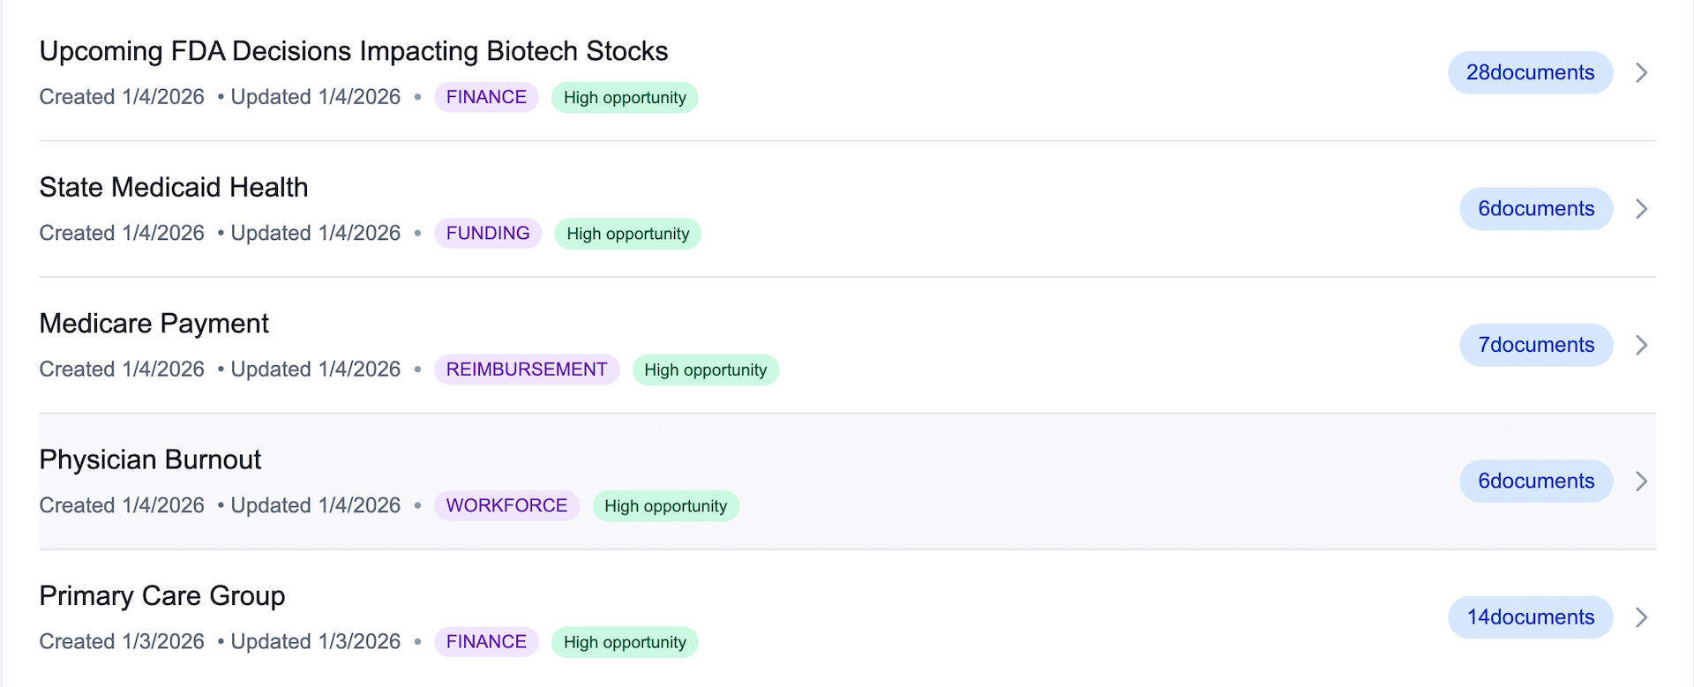The height and width of the screenshot is (687, 1694).
Task: Click the WORKFORCE category tag
Action: [x=506, y=506]
